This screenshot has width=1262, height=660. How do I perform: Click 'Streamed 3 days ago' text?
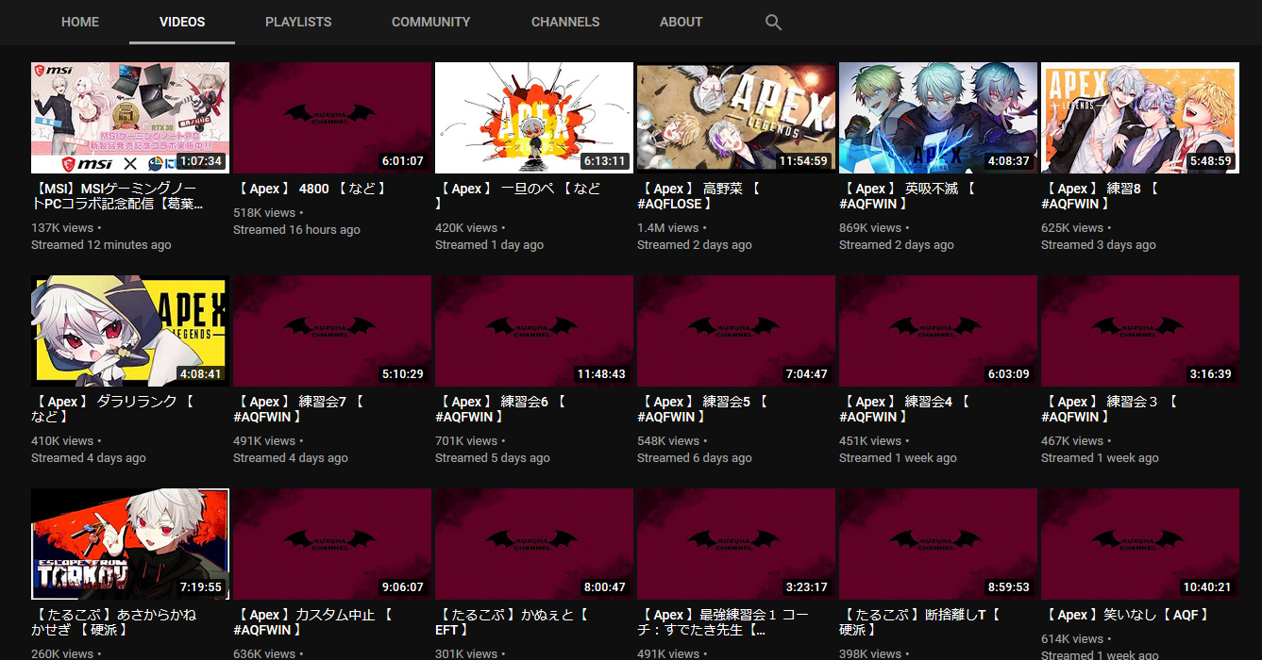click(x=1099, y=245)
